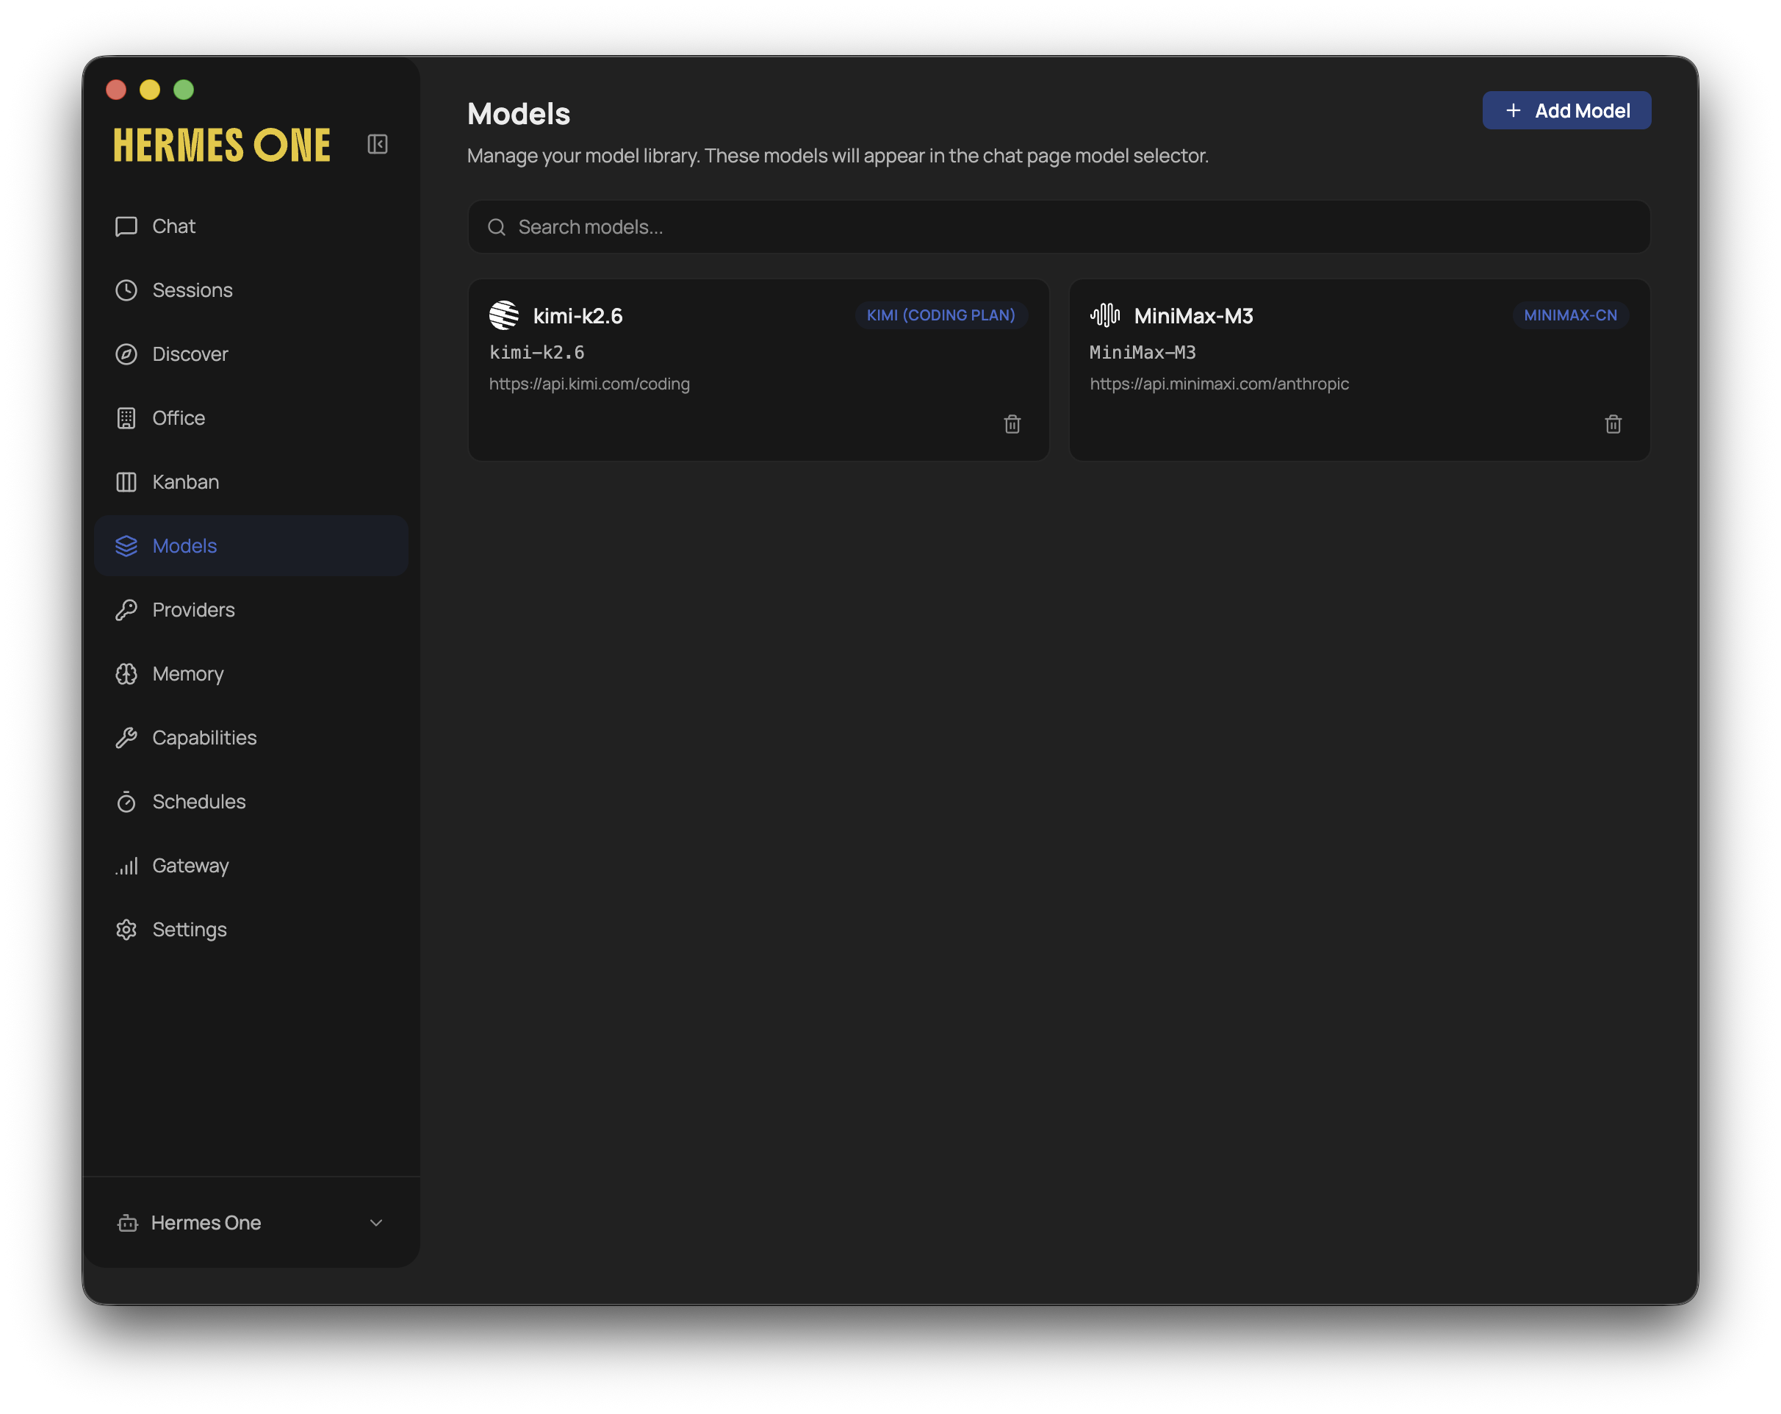Click the Hermes One robot icon

click(x=127, y=1223)
